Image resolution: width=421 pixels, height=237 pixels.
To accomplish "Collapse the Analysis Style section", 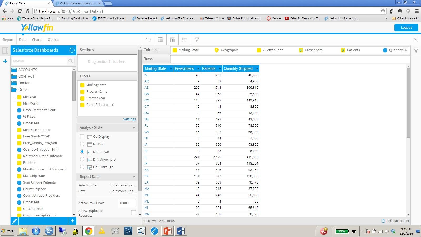I will tap(134, 128).
